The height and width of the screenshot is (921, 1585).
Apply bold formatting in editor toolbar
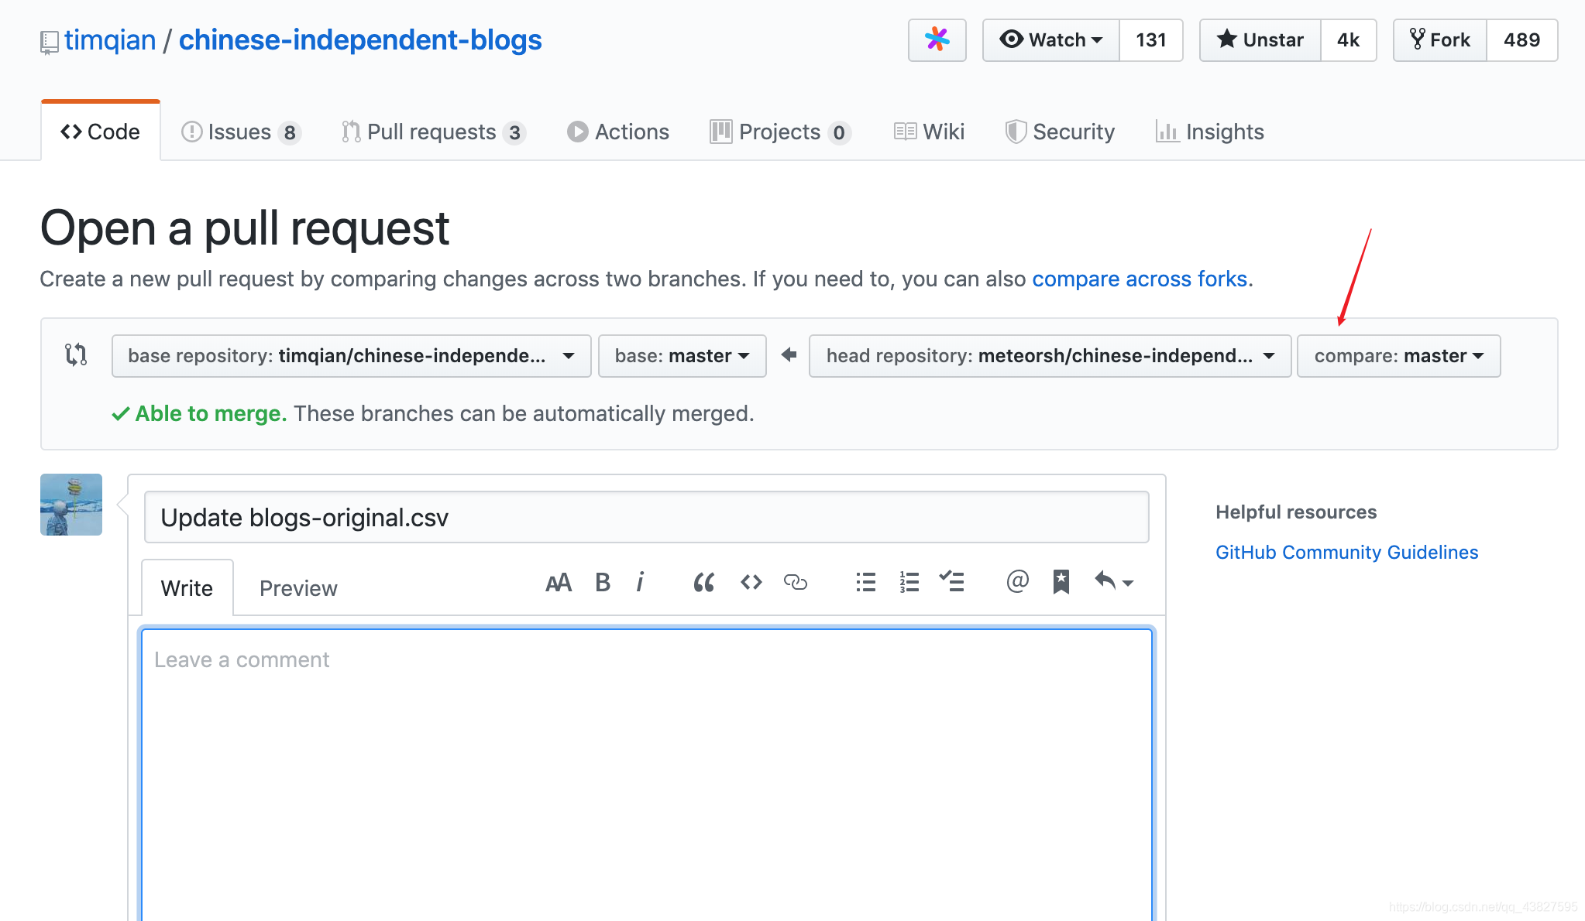pyautogui.click(x=603, y=583)
